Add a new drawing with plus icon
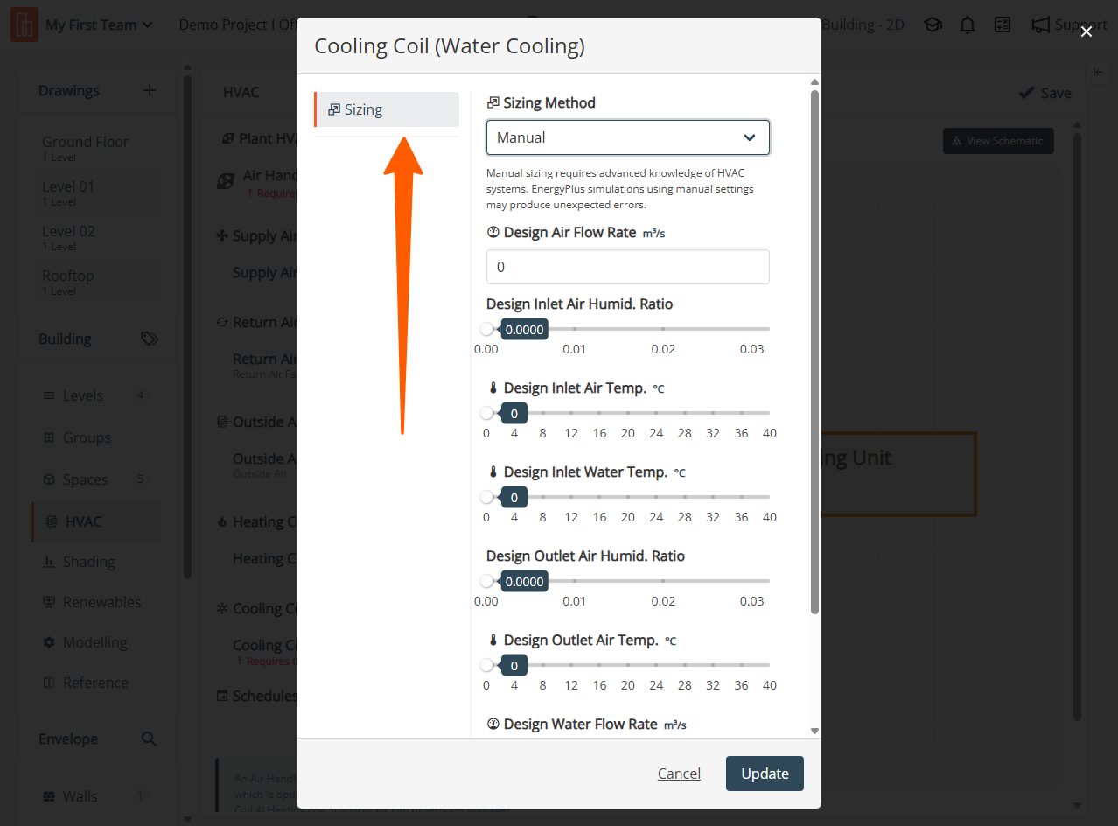The height and width of the screenshot is (826, 1118). [150, 90]
